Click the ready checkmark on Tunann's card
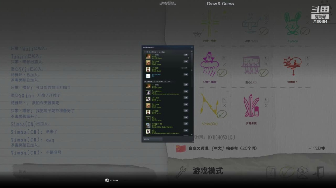336x188 pixels. click(305, 32)
